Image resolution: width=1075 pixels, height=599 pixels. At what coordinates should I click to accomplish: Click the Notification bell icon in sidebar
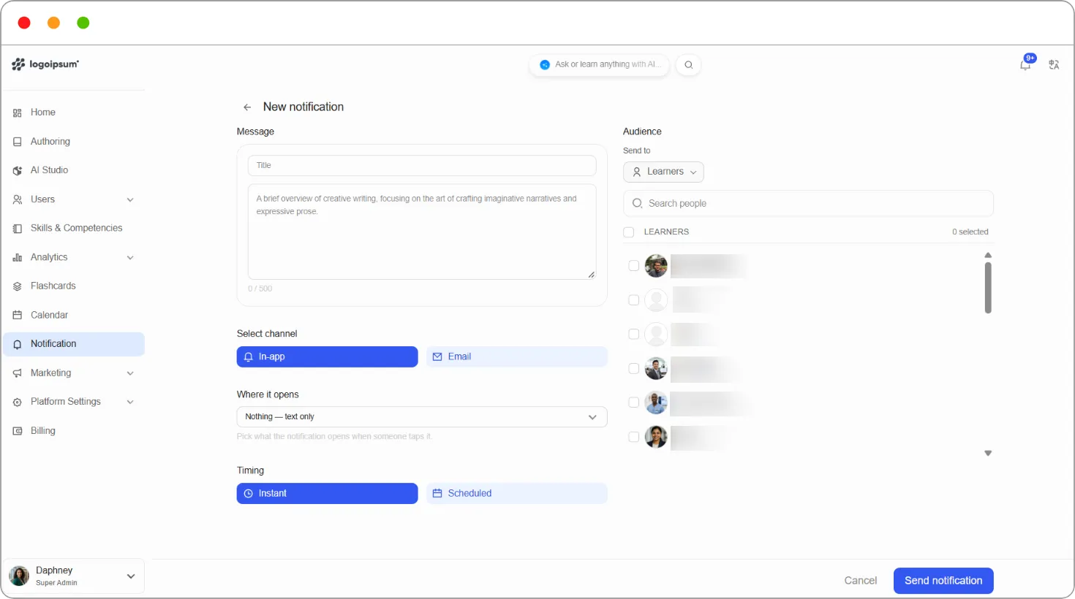(18, 344)
